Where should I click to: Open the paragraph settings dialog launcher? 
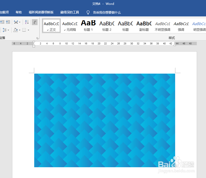(x=38, y=38)
